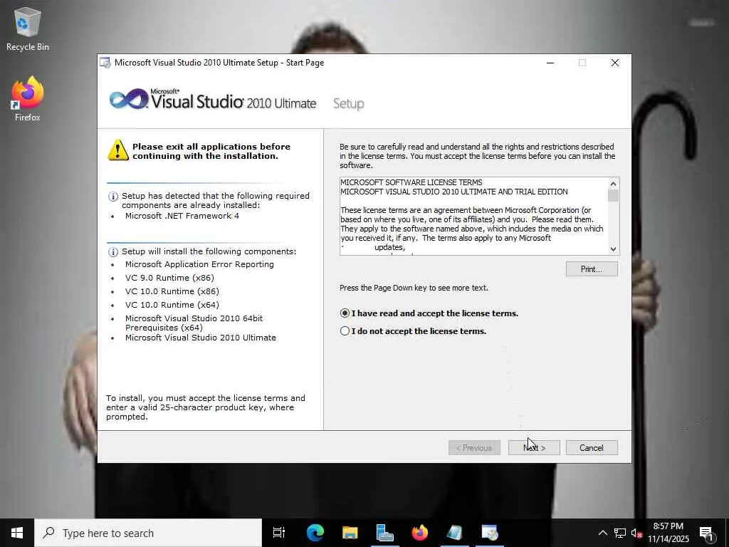The height and width of the screenshot is (547, 729).
Task: Click 'VC 10.0 Runtime (x64)' item
Action: pyautogui.click(x=172, y=305)
